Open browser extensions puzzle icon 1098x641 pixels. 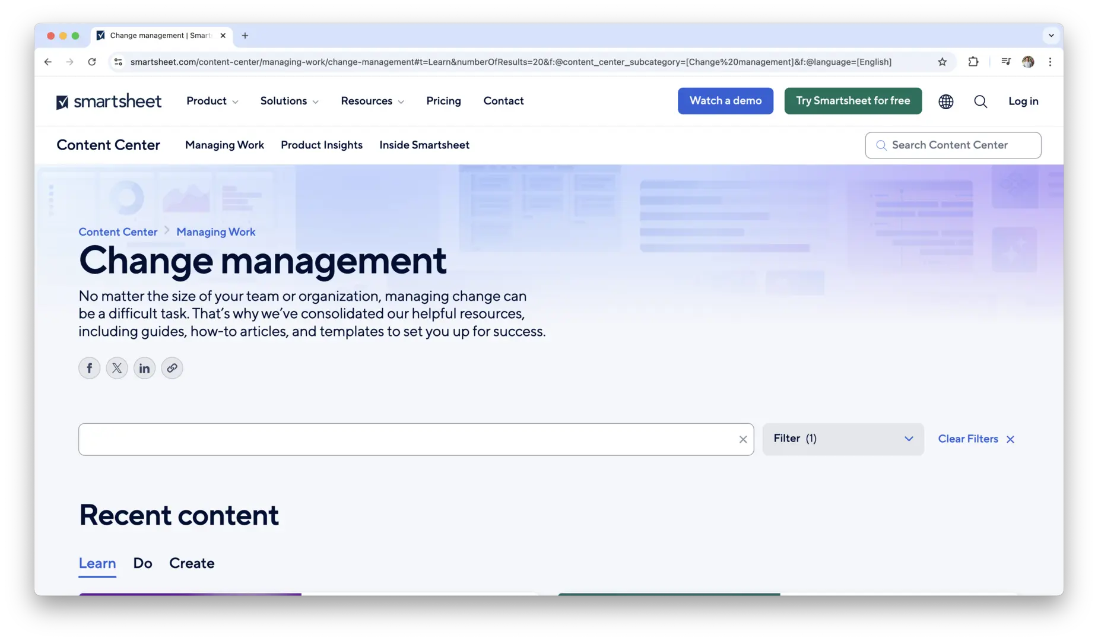coord(973,62)
